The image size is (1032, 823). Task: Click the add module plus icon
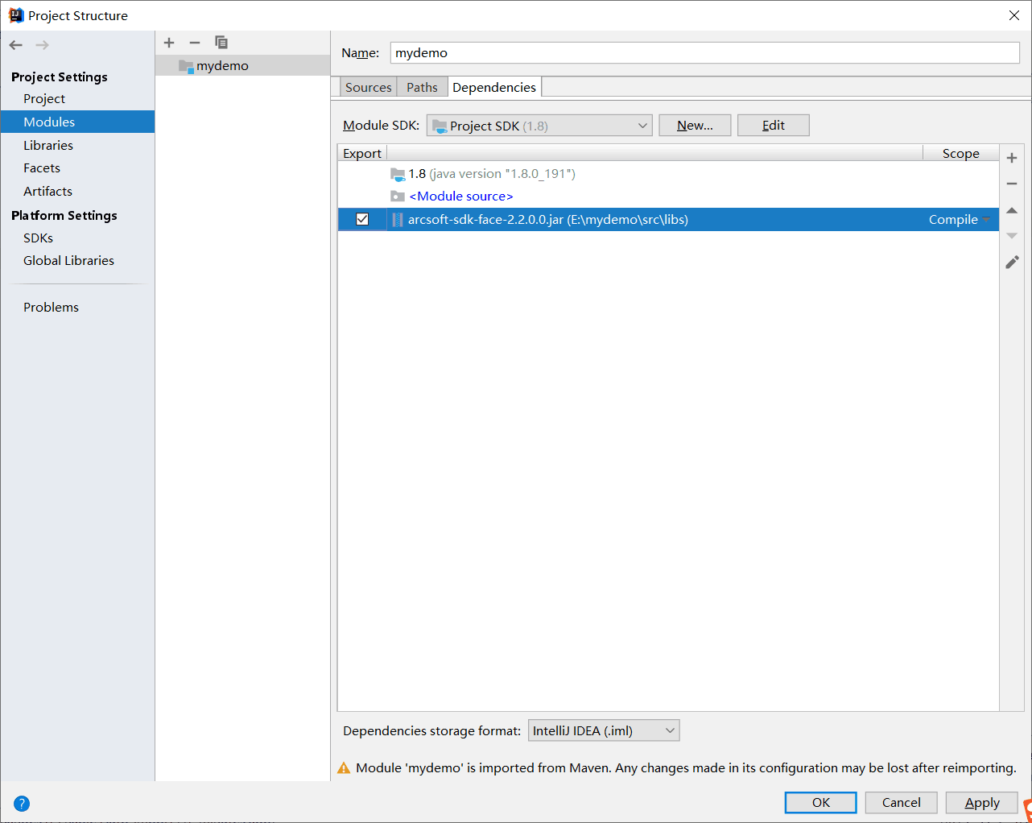[169, 42]
